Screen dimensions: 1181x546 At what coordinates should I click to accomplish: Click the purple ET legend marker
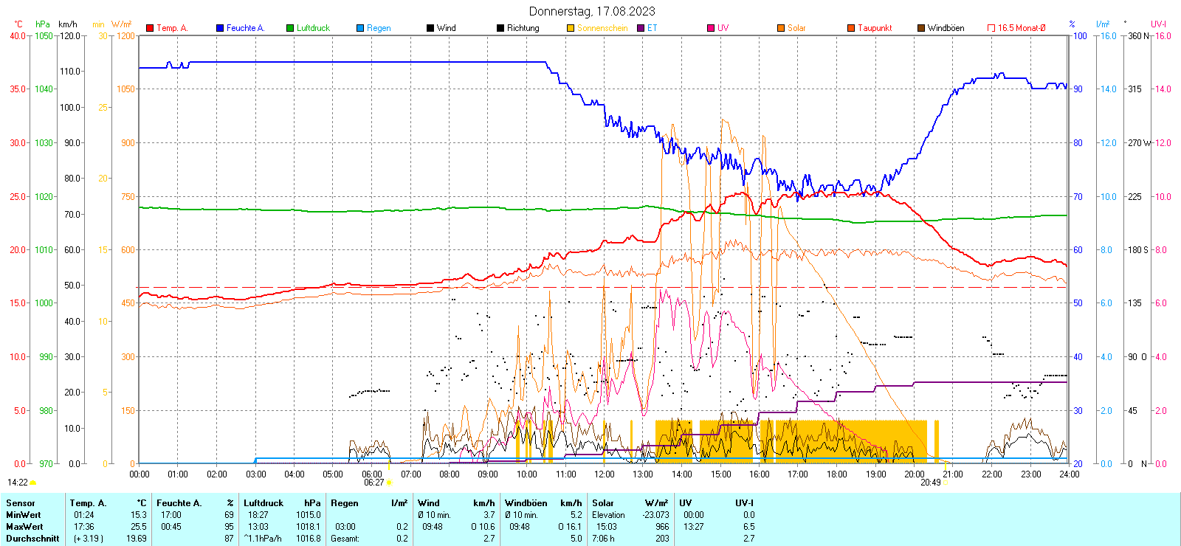[641, 28]
